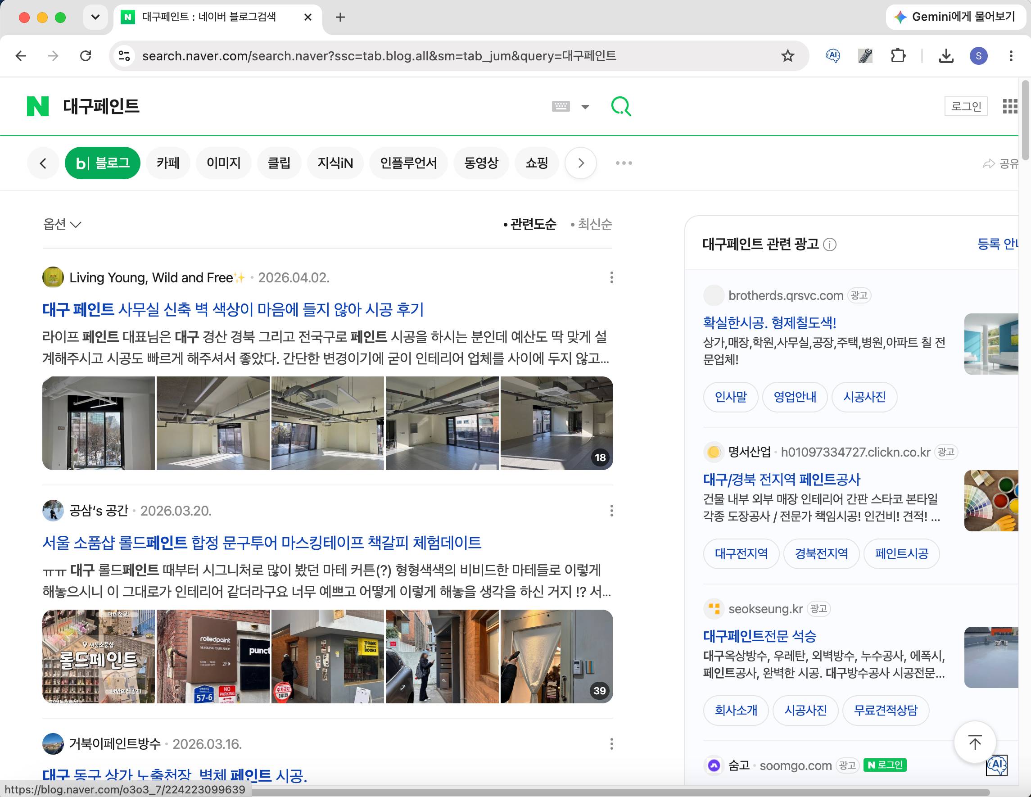Image resolution: width=1031 pixels, height=797 pixels.
Task: Select the 블로그 tab
Action: pyautogui.click(x=103, y=163)
